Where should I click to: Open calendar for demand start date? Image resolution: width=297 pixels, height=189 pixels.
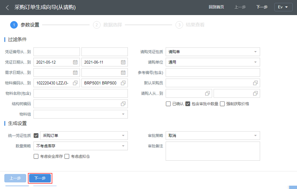pyautogui.click(x=75, y=72)
